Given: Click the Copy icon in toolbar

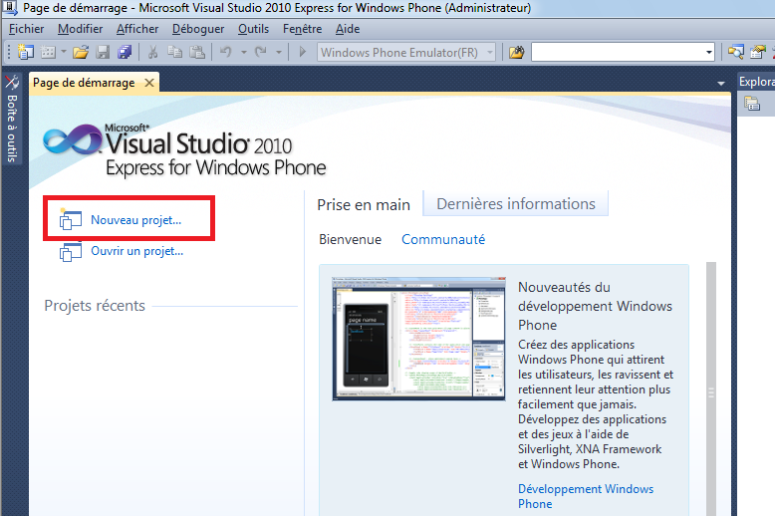Looking at the screenshot, I should (x=175, y=52).
